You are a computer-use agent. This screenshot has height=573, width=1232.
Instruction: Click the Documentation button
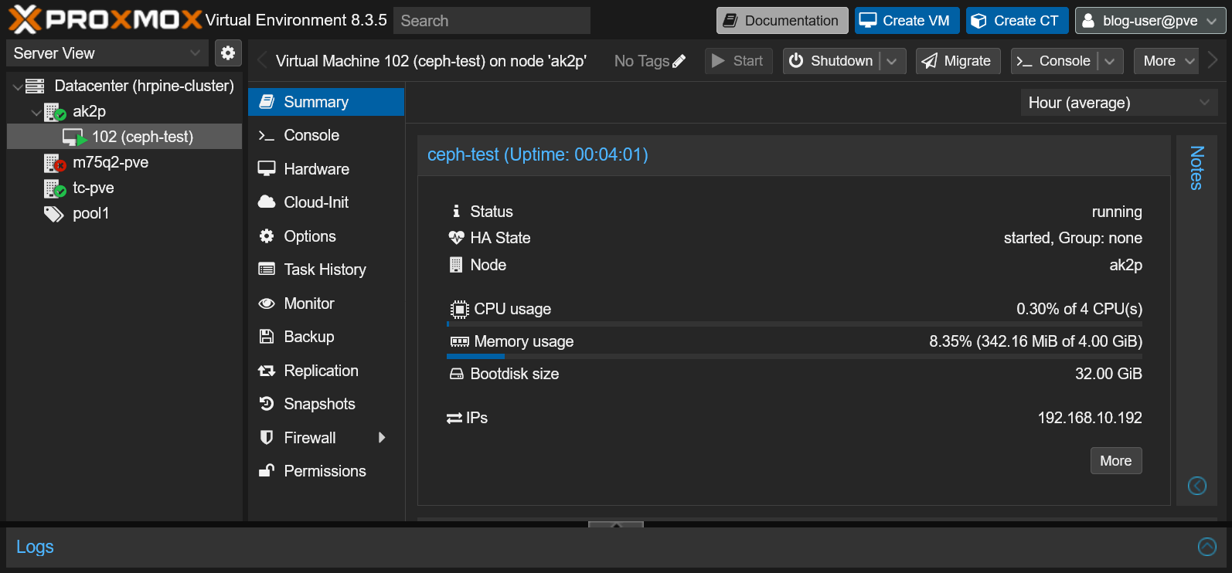coord(782,21)
